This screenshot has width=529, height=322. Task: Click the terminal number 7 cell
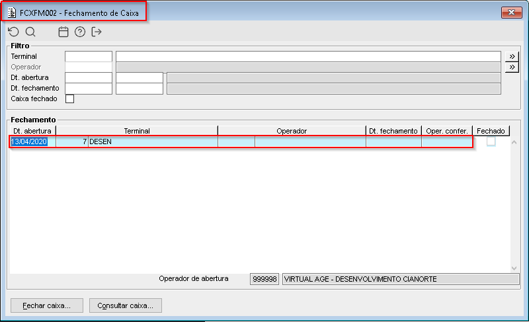tap(72, 141)
